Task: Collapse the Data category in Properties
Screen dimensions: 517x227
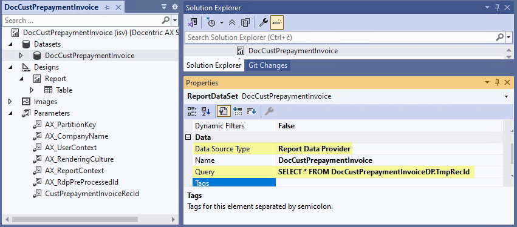Action: [x=188, y=137]
